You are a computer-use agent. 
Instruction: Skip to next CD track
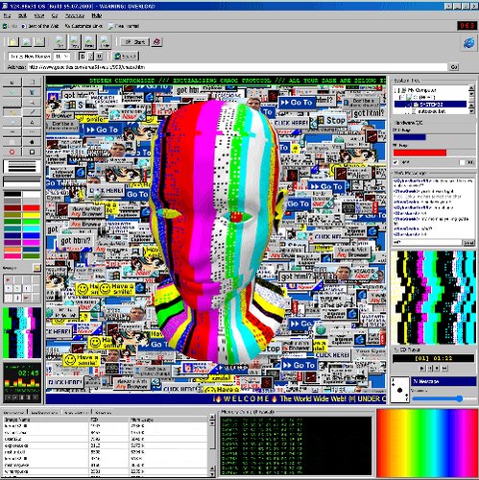click(444, 369)
